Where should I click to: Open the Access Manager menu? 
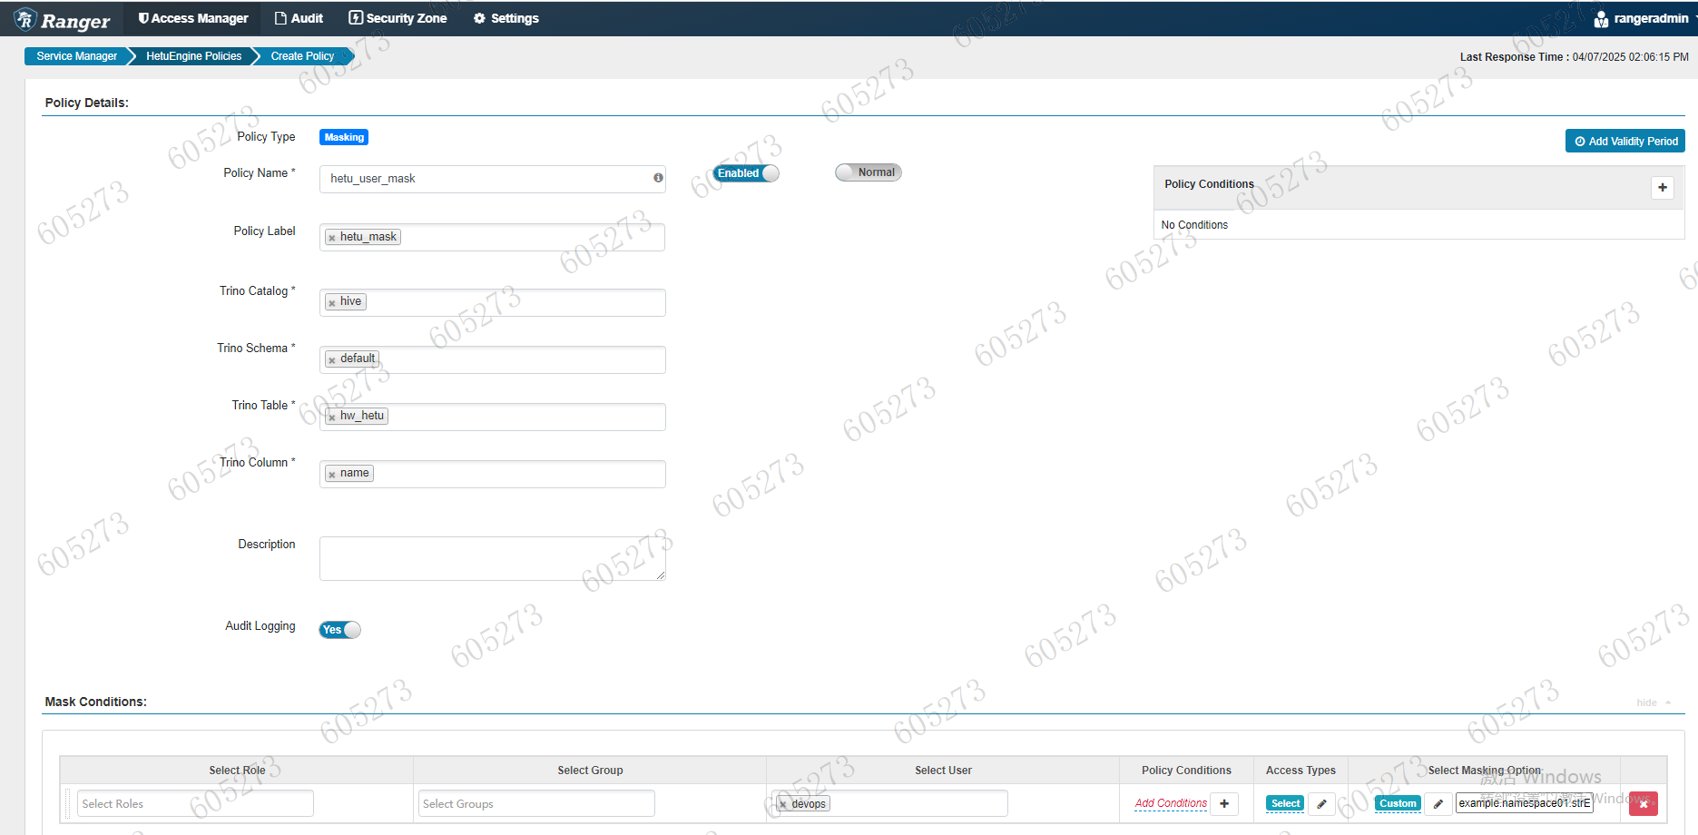[192, 18]
